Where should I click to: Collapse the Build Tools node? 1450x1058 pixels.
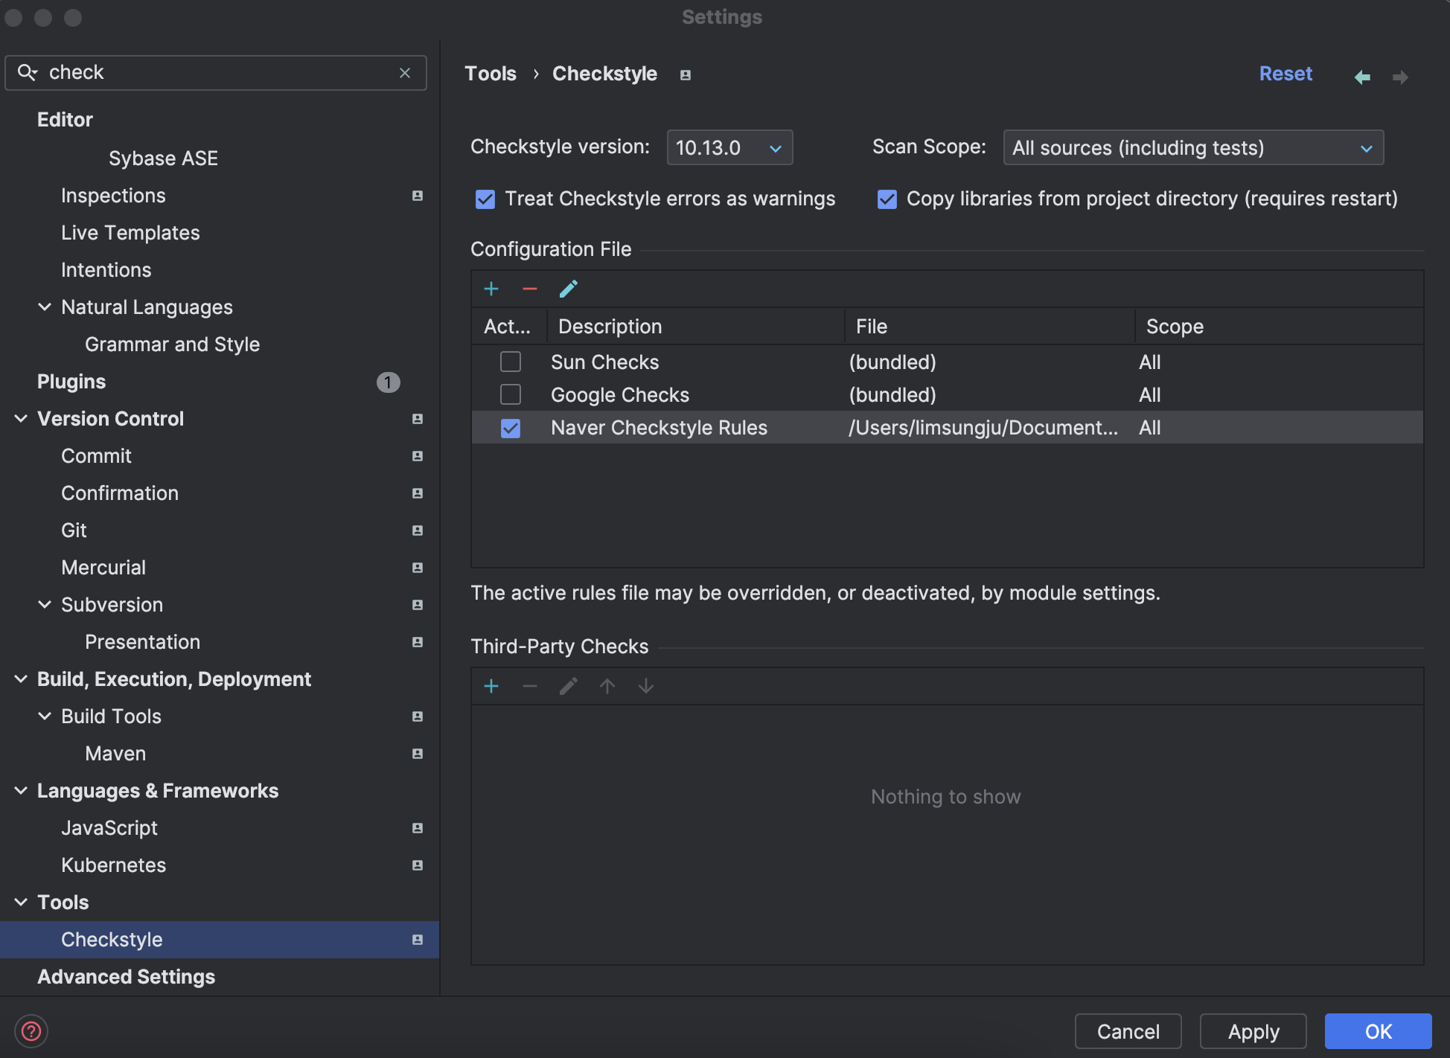click(x=45, y=716)
